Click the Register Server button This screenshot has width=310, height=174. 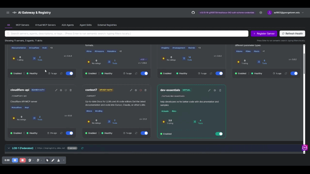point(264,34)
